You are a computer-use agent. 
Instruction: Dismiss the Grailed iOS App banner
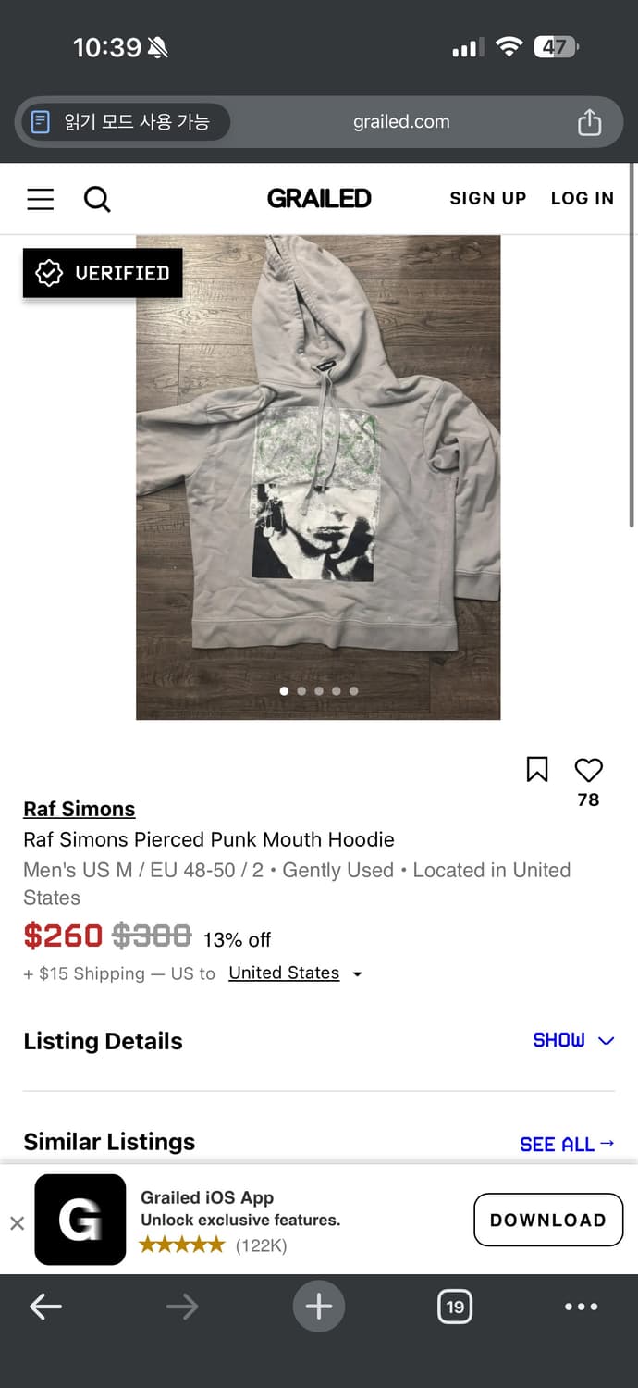[17, 1223]
